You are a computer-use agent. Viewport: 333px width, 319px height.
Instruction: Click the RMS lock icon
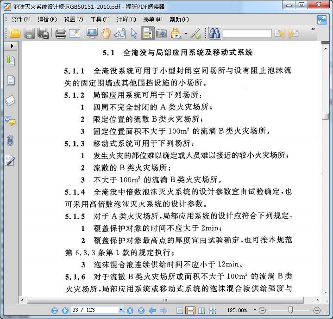point(176,33)
